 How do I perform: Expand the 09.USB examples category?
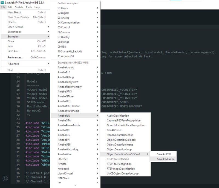pyautogui.click(x=75, y=46)
